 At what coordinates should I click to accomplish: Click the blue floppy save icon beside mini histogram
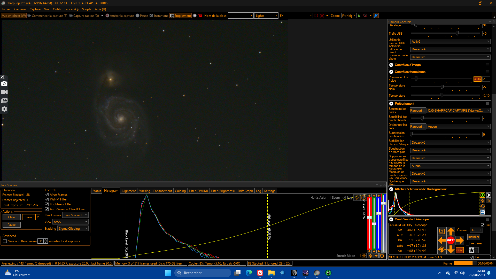pos(482,212)
